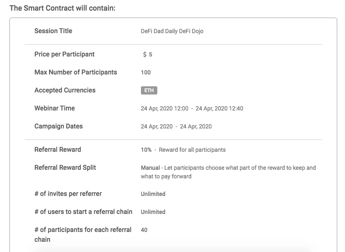This screenshot has height=252, width=345.
Task: Select the webinar end time 24 Apr 12:40
Action: (x=219, y=108)
